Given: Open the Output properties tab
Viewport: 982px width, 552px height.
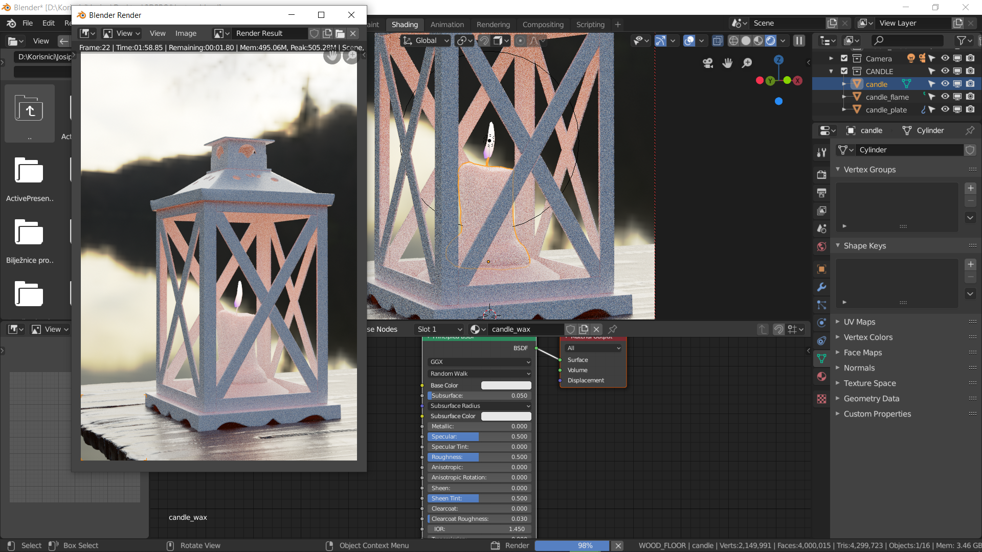Looking at the screenshot, I should pos(821,193).
